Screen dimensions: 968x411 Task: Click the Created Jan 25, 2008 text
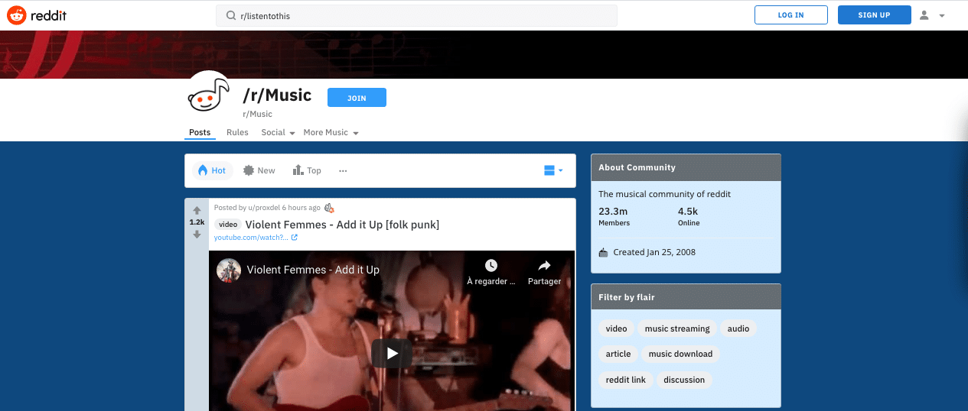654,252
